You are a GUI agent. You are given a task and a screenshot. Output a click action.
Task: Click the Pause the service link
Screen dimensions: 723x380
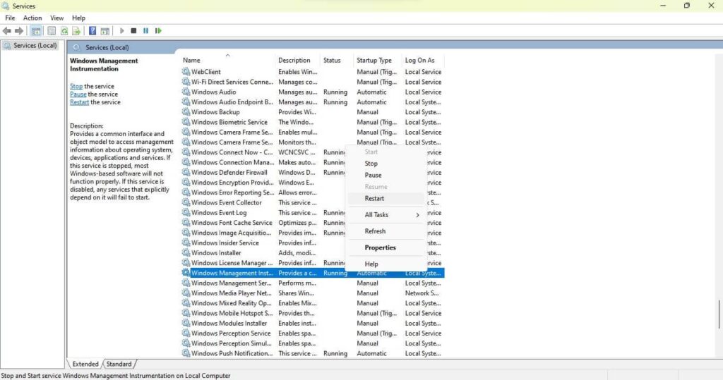click(x=78, y=94)
